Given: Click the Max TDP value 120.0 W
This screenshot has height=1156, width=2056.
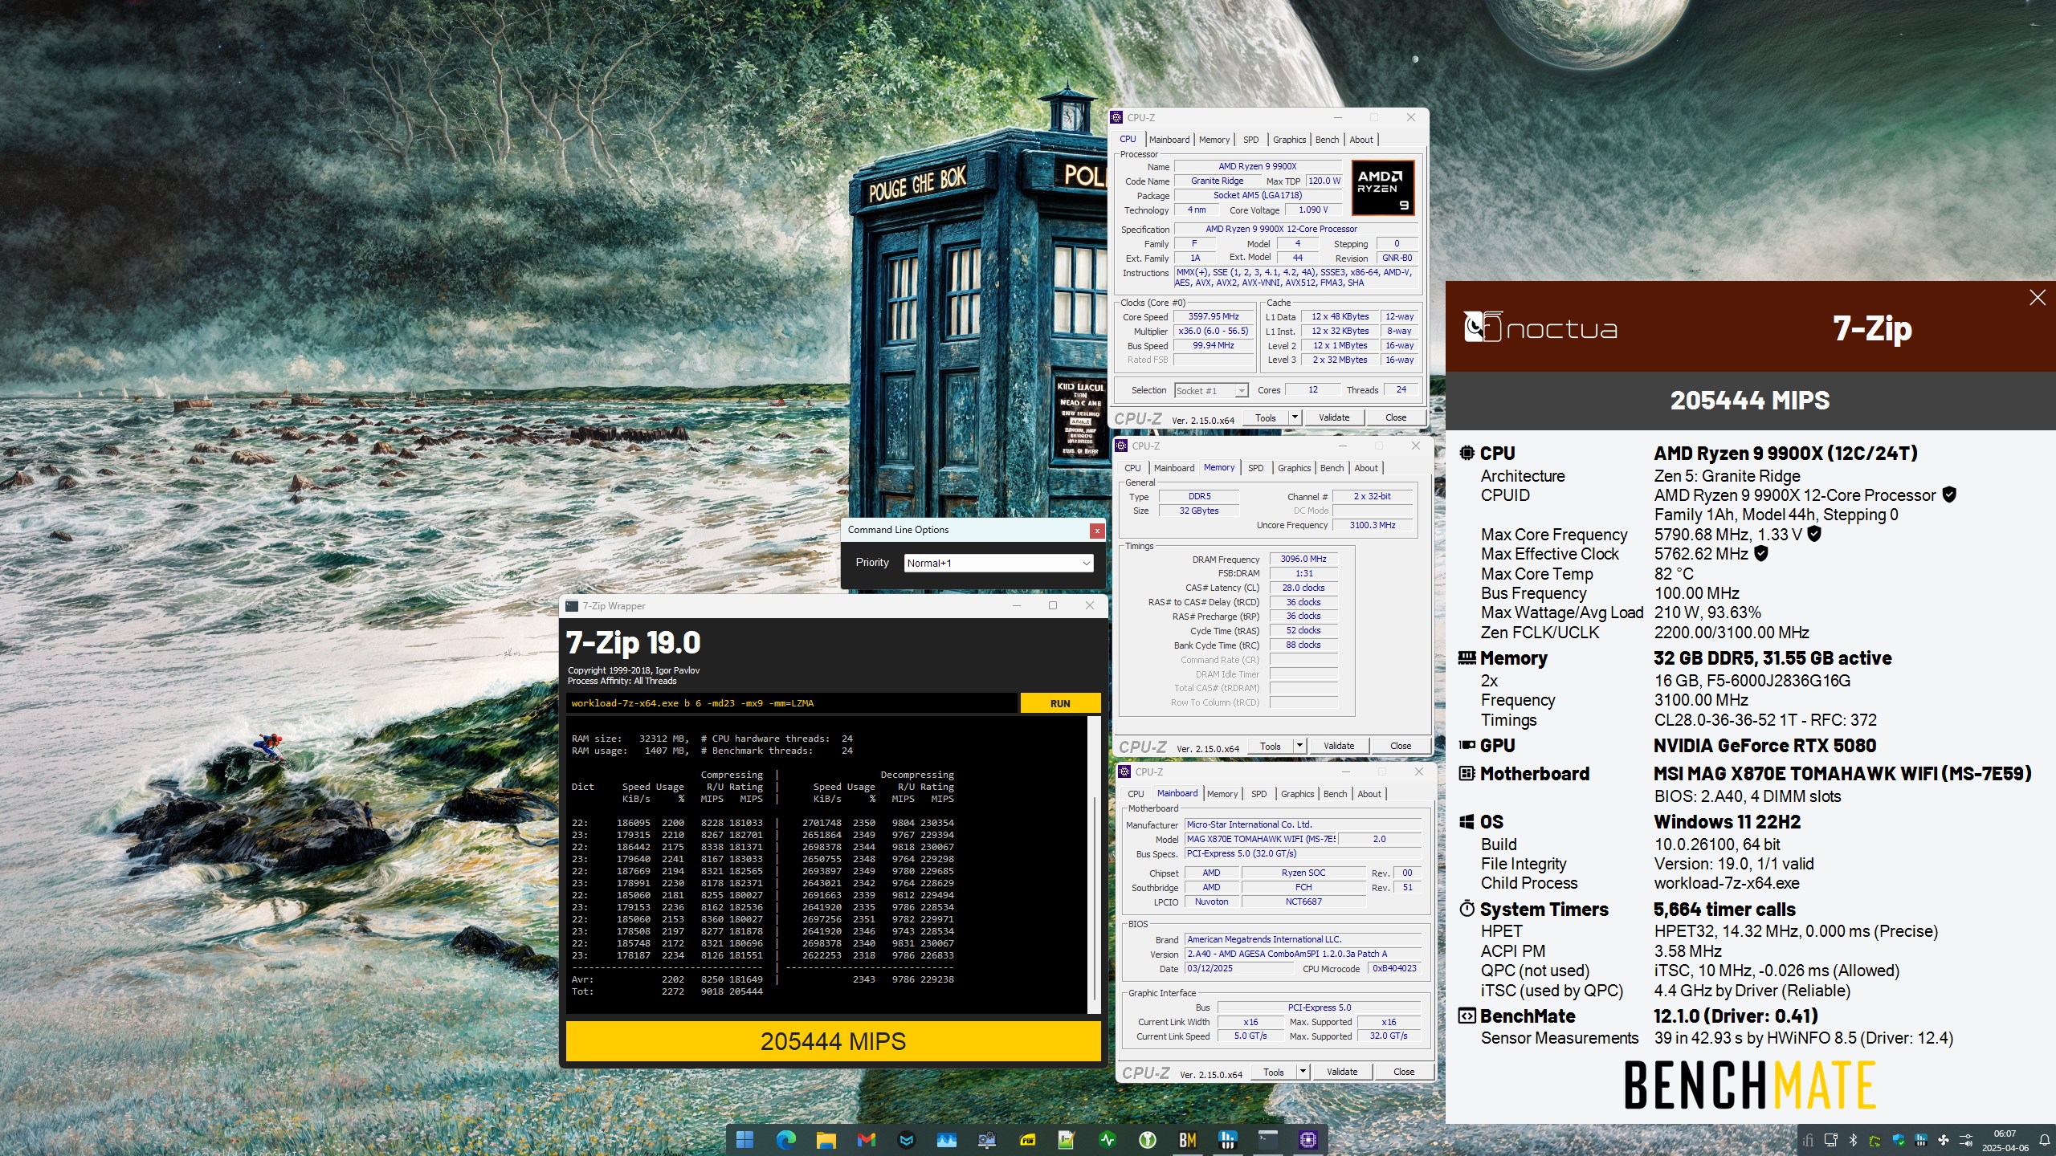Looking at the screenshot, I should tap(1324, 181).
